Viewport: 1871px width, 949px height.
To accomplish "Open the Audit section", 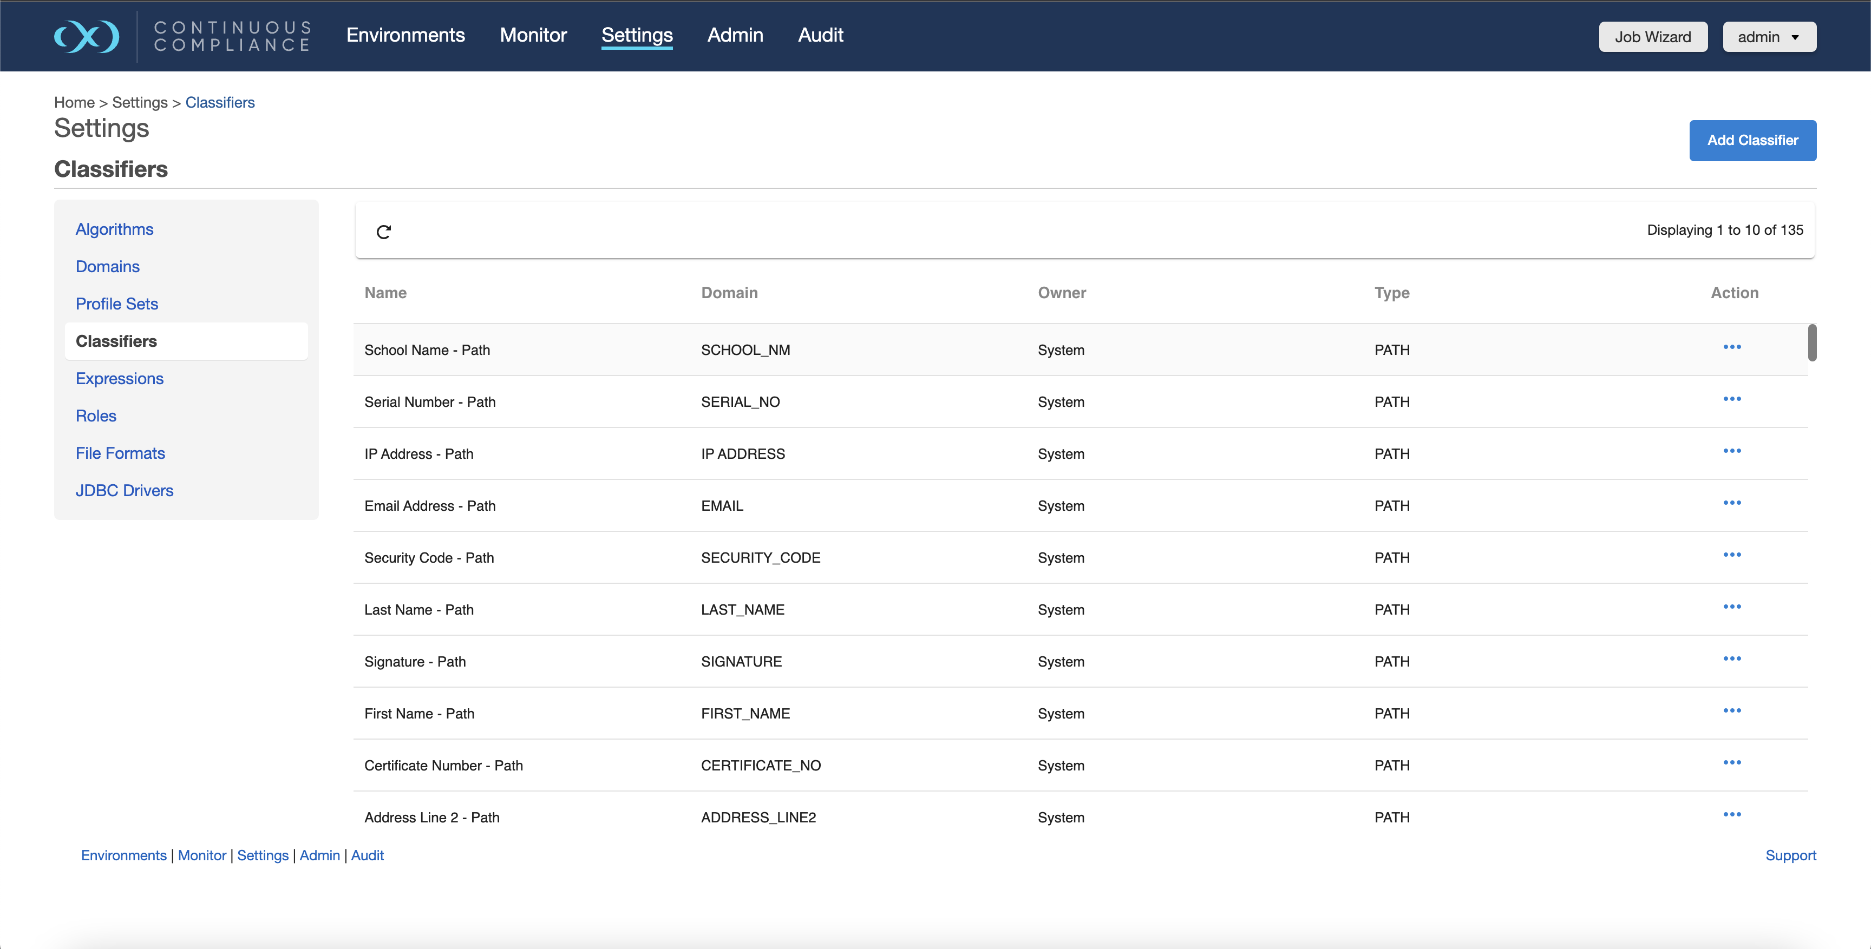I will click(x=820, y=35).
